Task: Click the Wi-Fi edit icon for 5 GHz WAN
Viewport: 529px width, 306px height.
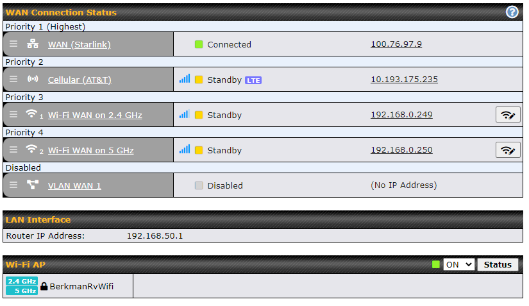Action: pos(508,150)
